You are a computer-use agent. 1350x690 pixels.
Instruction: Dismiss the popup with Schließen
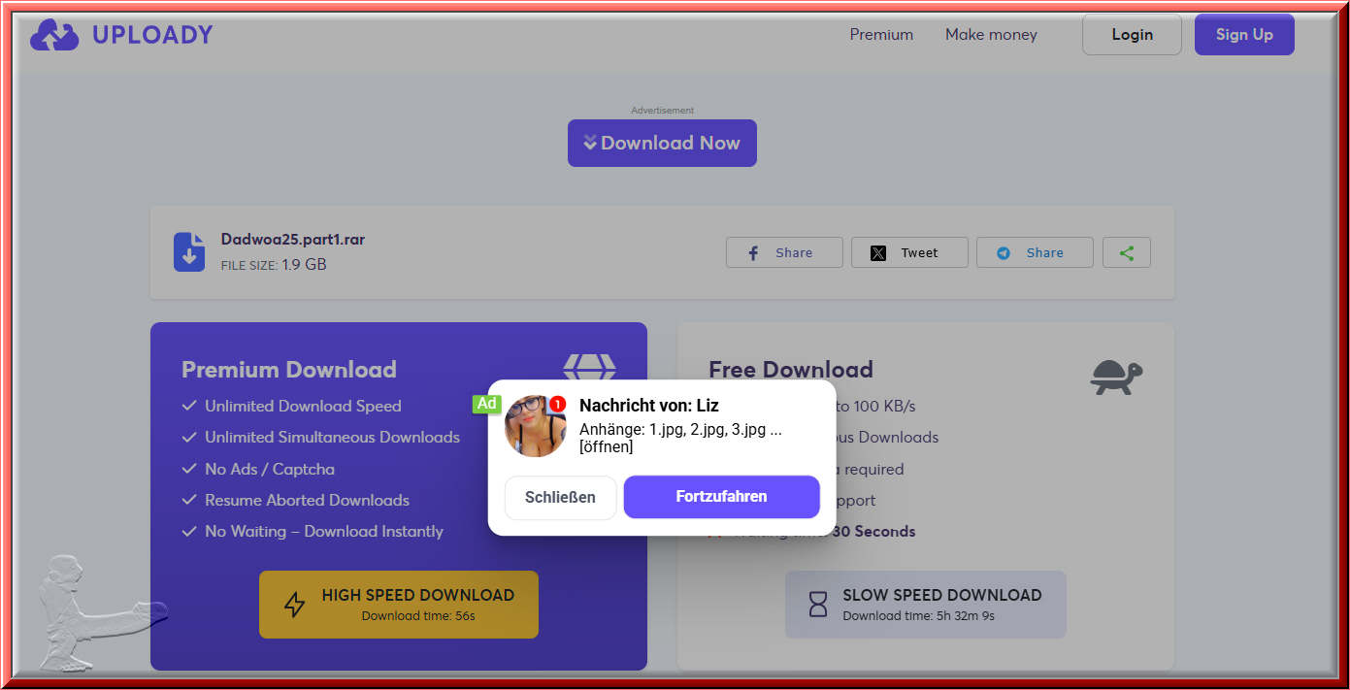(x=560, y=497)
